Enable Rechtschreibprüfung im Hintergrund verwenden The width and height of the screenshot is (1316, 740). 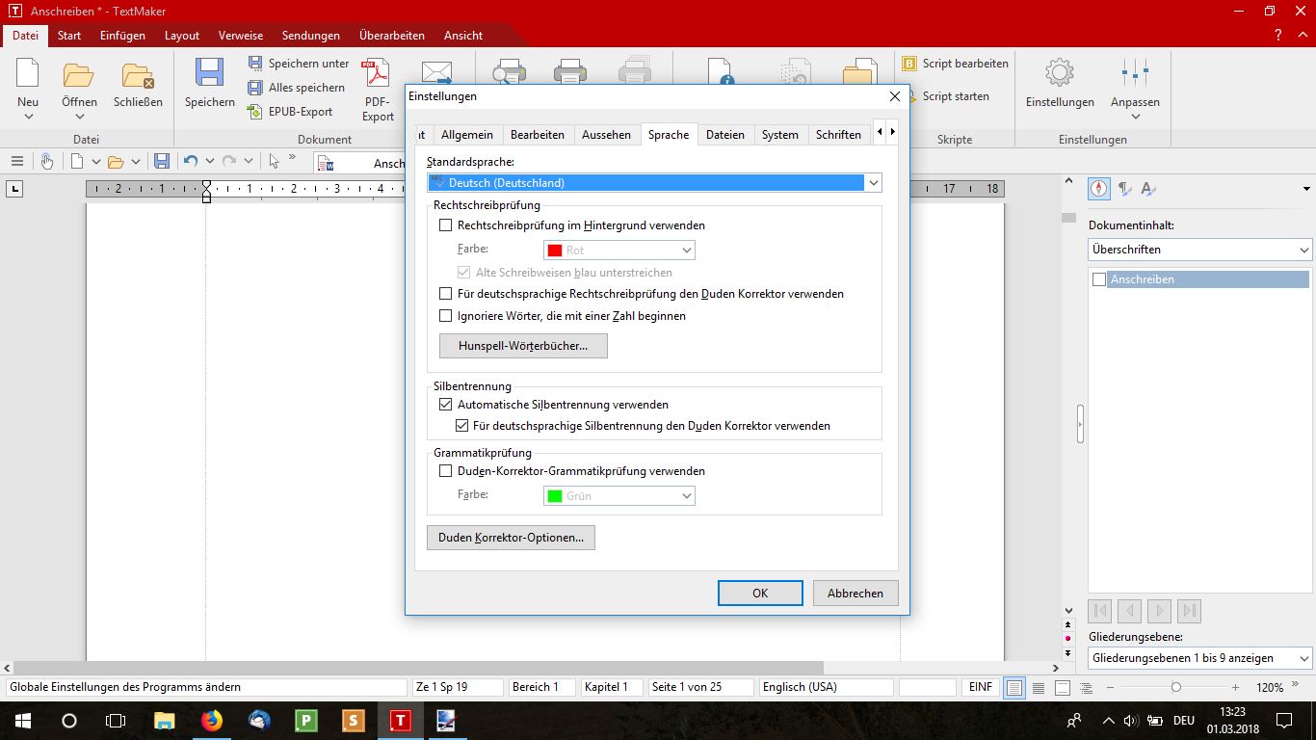445,225
